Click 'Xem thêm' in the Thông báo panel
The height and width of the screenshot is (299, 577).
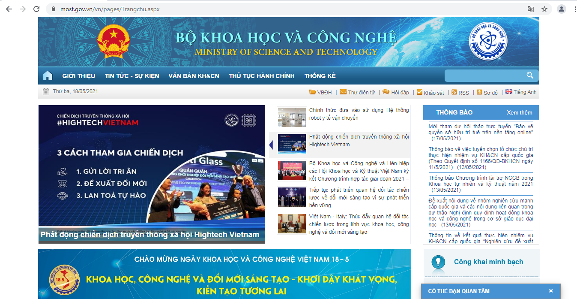pyautogui.click(x=520, y=112)
